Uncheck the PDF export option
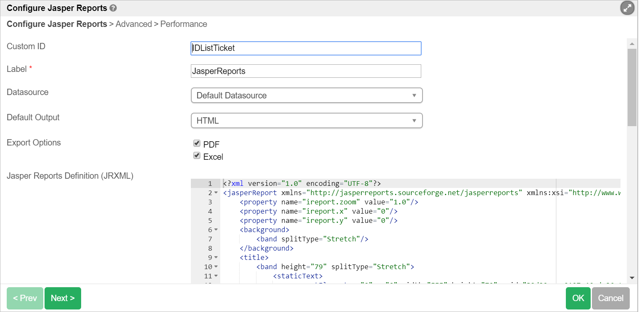The height and width of the screenshot is (312, 639). 196,143
